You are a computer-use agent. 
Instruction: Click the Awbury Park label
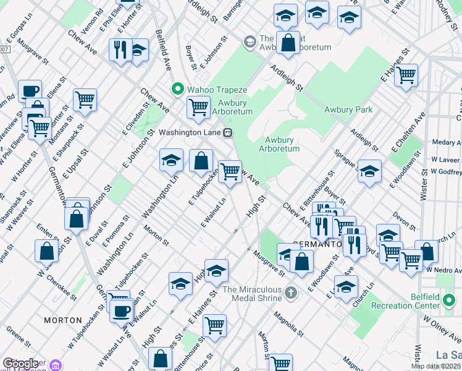pyautogui.click(x=348, y=109)
